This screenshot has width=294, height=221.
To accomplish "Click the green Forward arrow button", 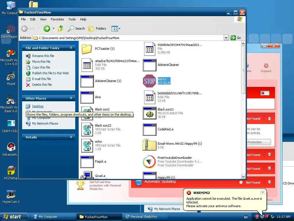I will tap(47, 28).
